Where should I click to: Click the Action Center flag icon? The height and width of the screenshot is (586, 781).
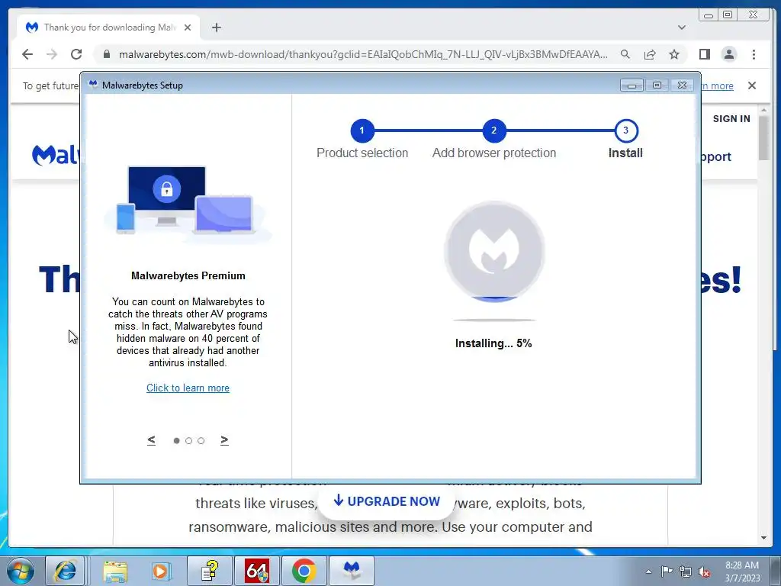click(667, 572)
